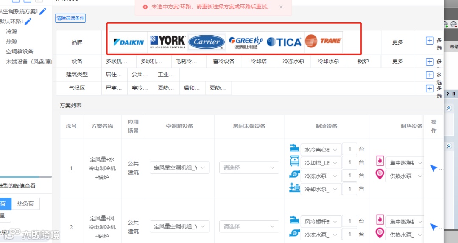The image size is (458, 243).
Task: Enable multi-select plus icon for 建筑类型
Action: pos(429,75)
